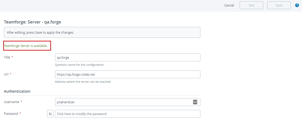Select the Username field with jmahendran
Viewport: 302px width, 125px height.
123,102
